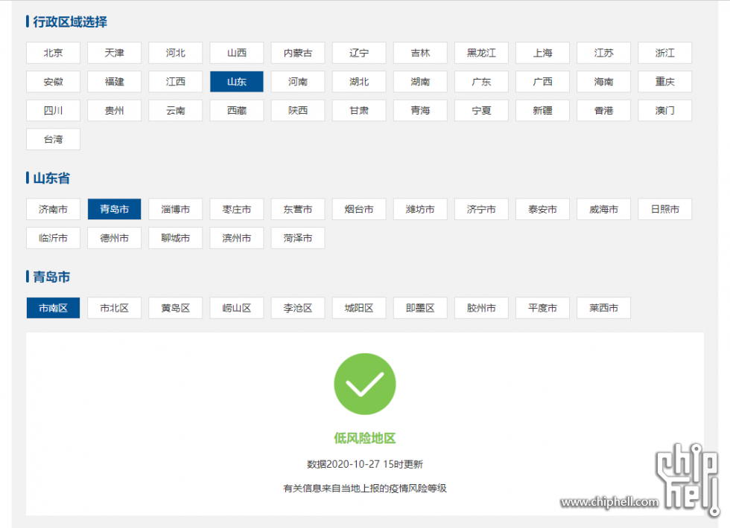Image resolution: width=730 pixels, height=528 pixels.
Task: Select 北京 region button
Action: (53, 53)
